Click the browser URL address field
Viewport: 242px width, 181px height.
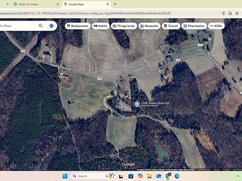pos(108,13)
